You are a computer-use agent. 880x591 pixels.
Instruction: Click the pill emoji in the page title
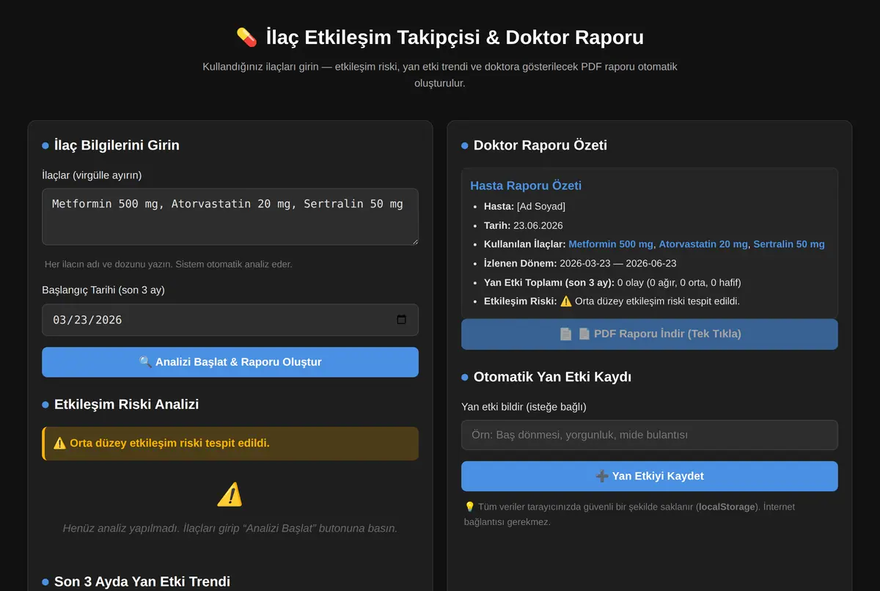coord(246,37)
